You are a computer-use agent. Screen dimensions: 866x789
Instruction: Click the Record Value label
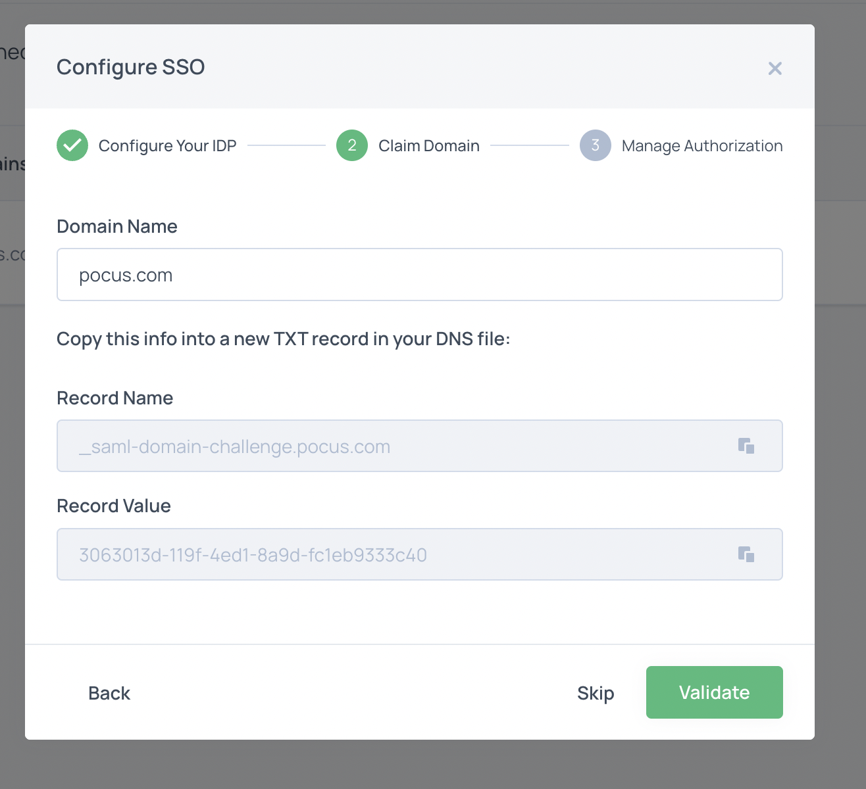coord(114,506)
